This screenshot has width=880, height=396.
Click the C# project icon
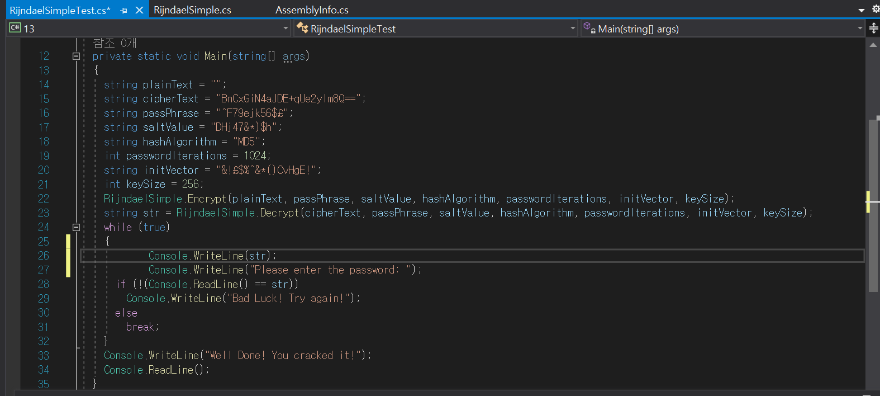tap(15, 27)
